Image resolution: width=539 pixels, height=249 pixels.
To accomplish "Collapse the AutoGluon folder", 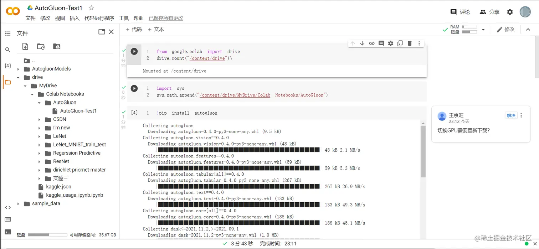I will point(40,103).
